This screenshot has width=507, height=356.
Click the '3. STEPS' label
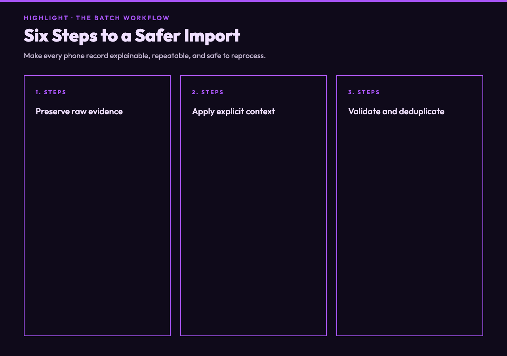364,92
